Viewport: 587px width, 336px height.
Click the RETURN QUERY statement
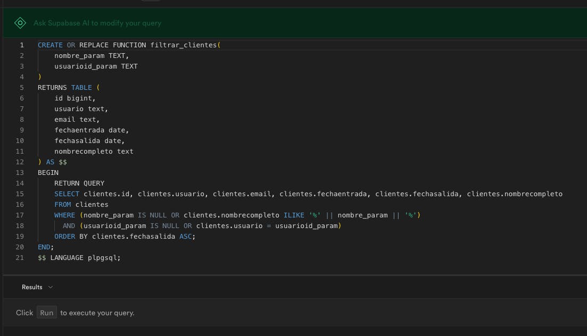point(79,183)
